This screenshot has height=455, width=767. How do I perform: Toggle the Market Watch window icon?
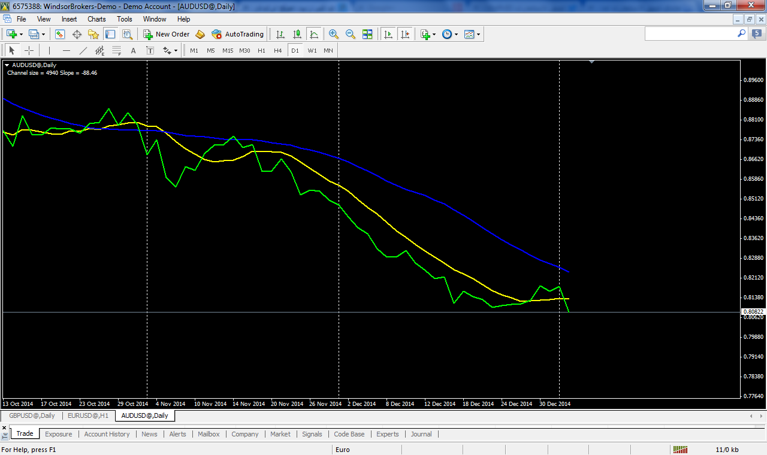[60, 34]
